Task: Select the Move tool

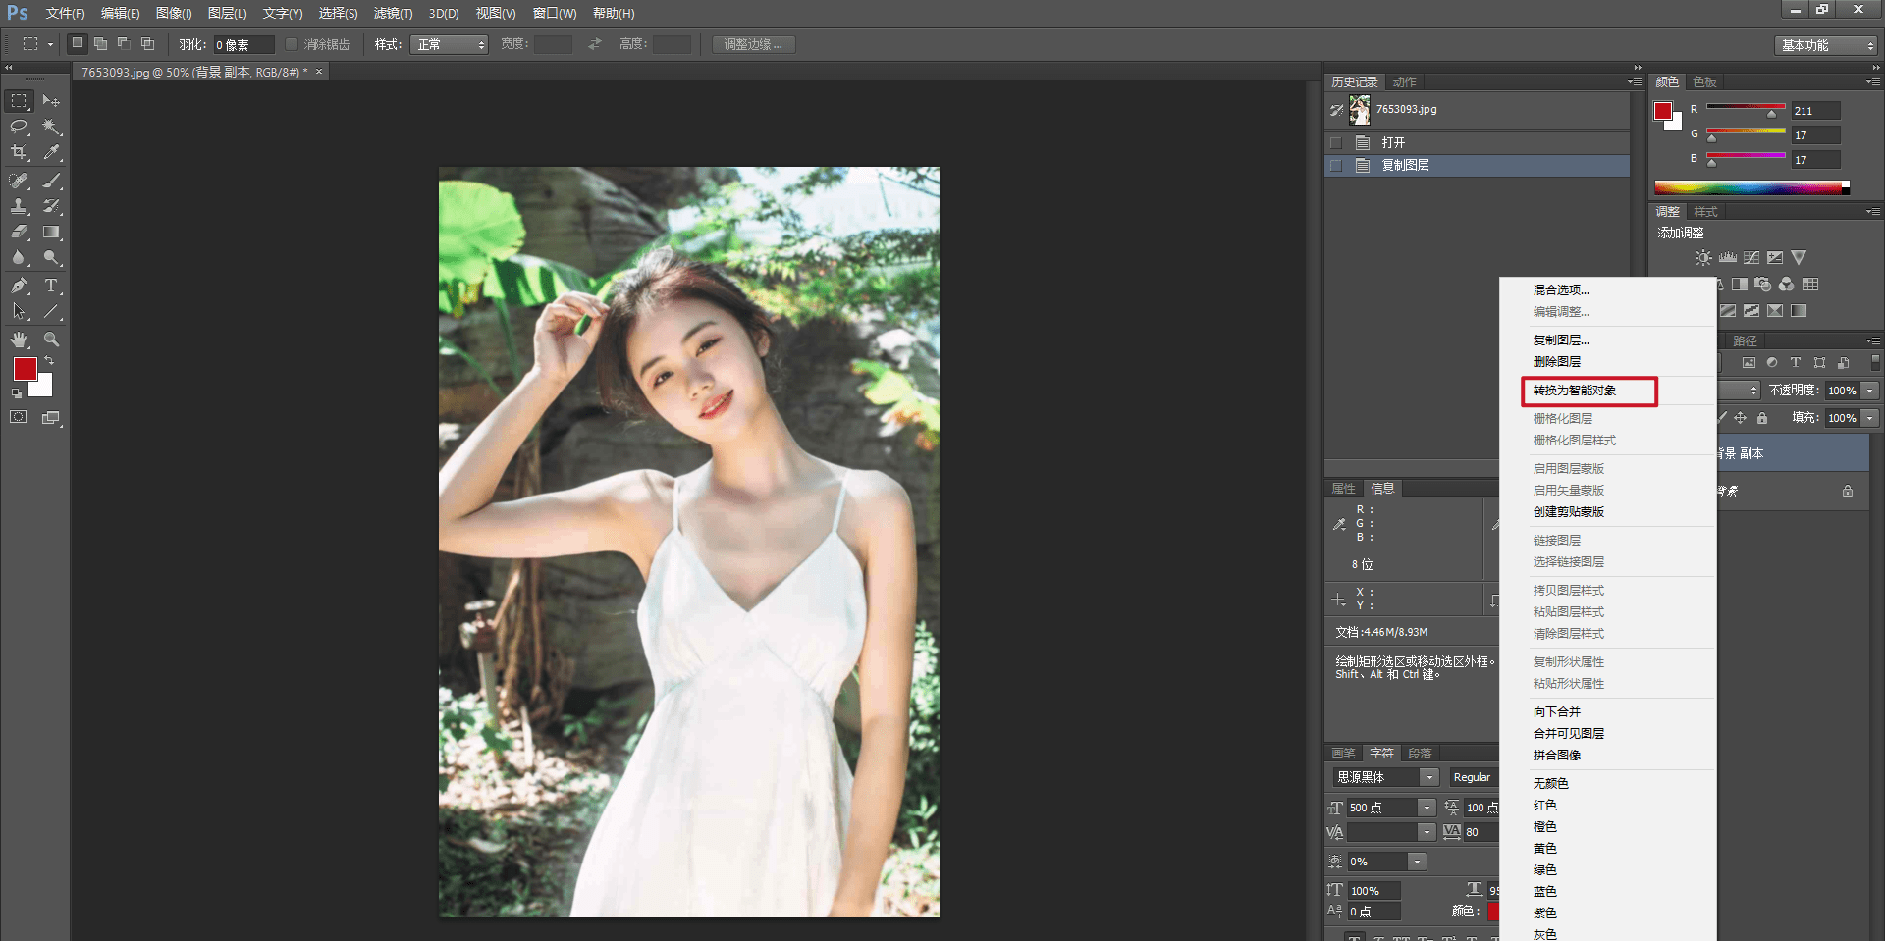Action: tap(51, 101)
